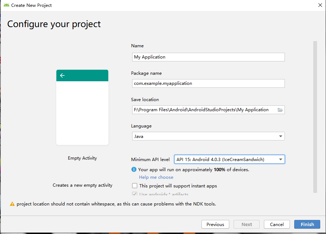Close the Create New Project dialog

tap(320, 5)
